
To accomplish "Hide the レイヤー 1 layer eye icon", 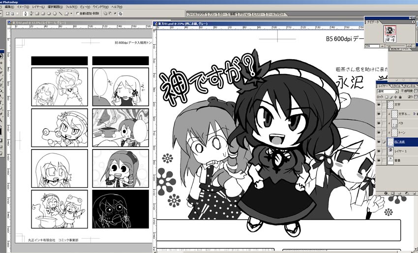I will pyautogui.click(x=379, y=151).
